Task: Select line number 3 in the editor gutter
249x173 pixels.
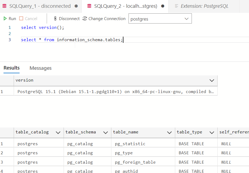Action: pyautogui.click(x=10, y=40)
